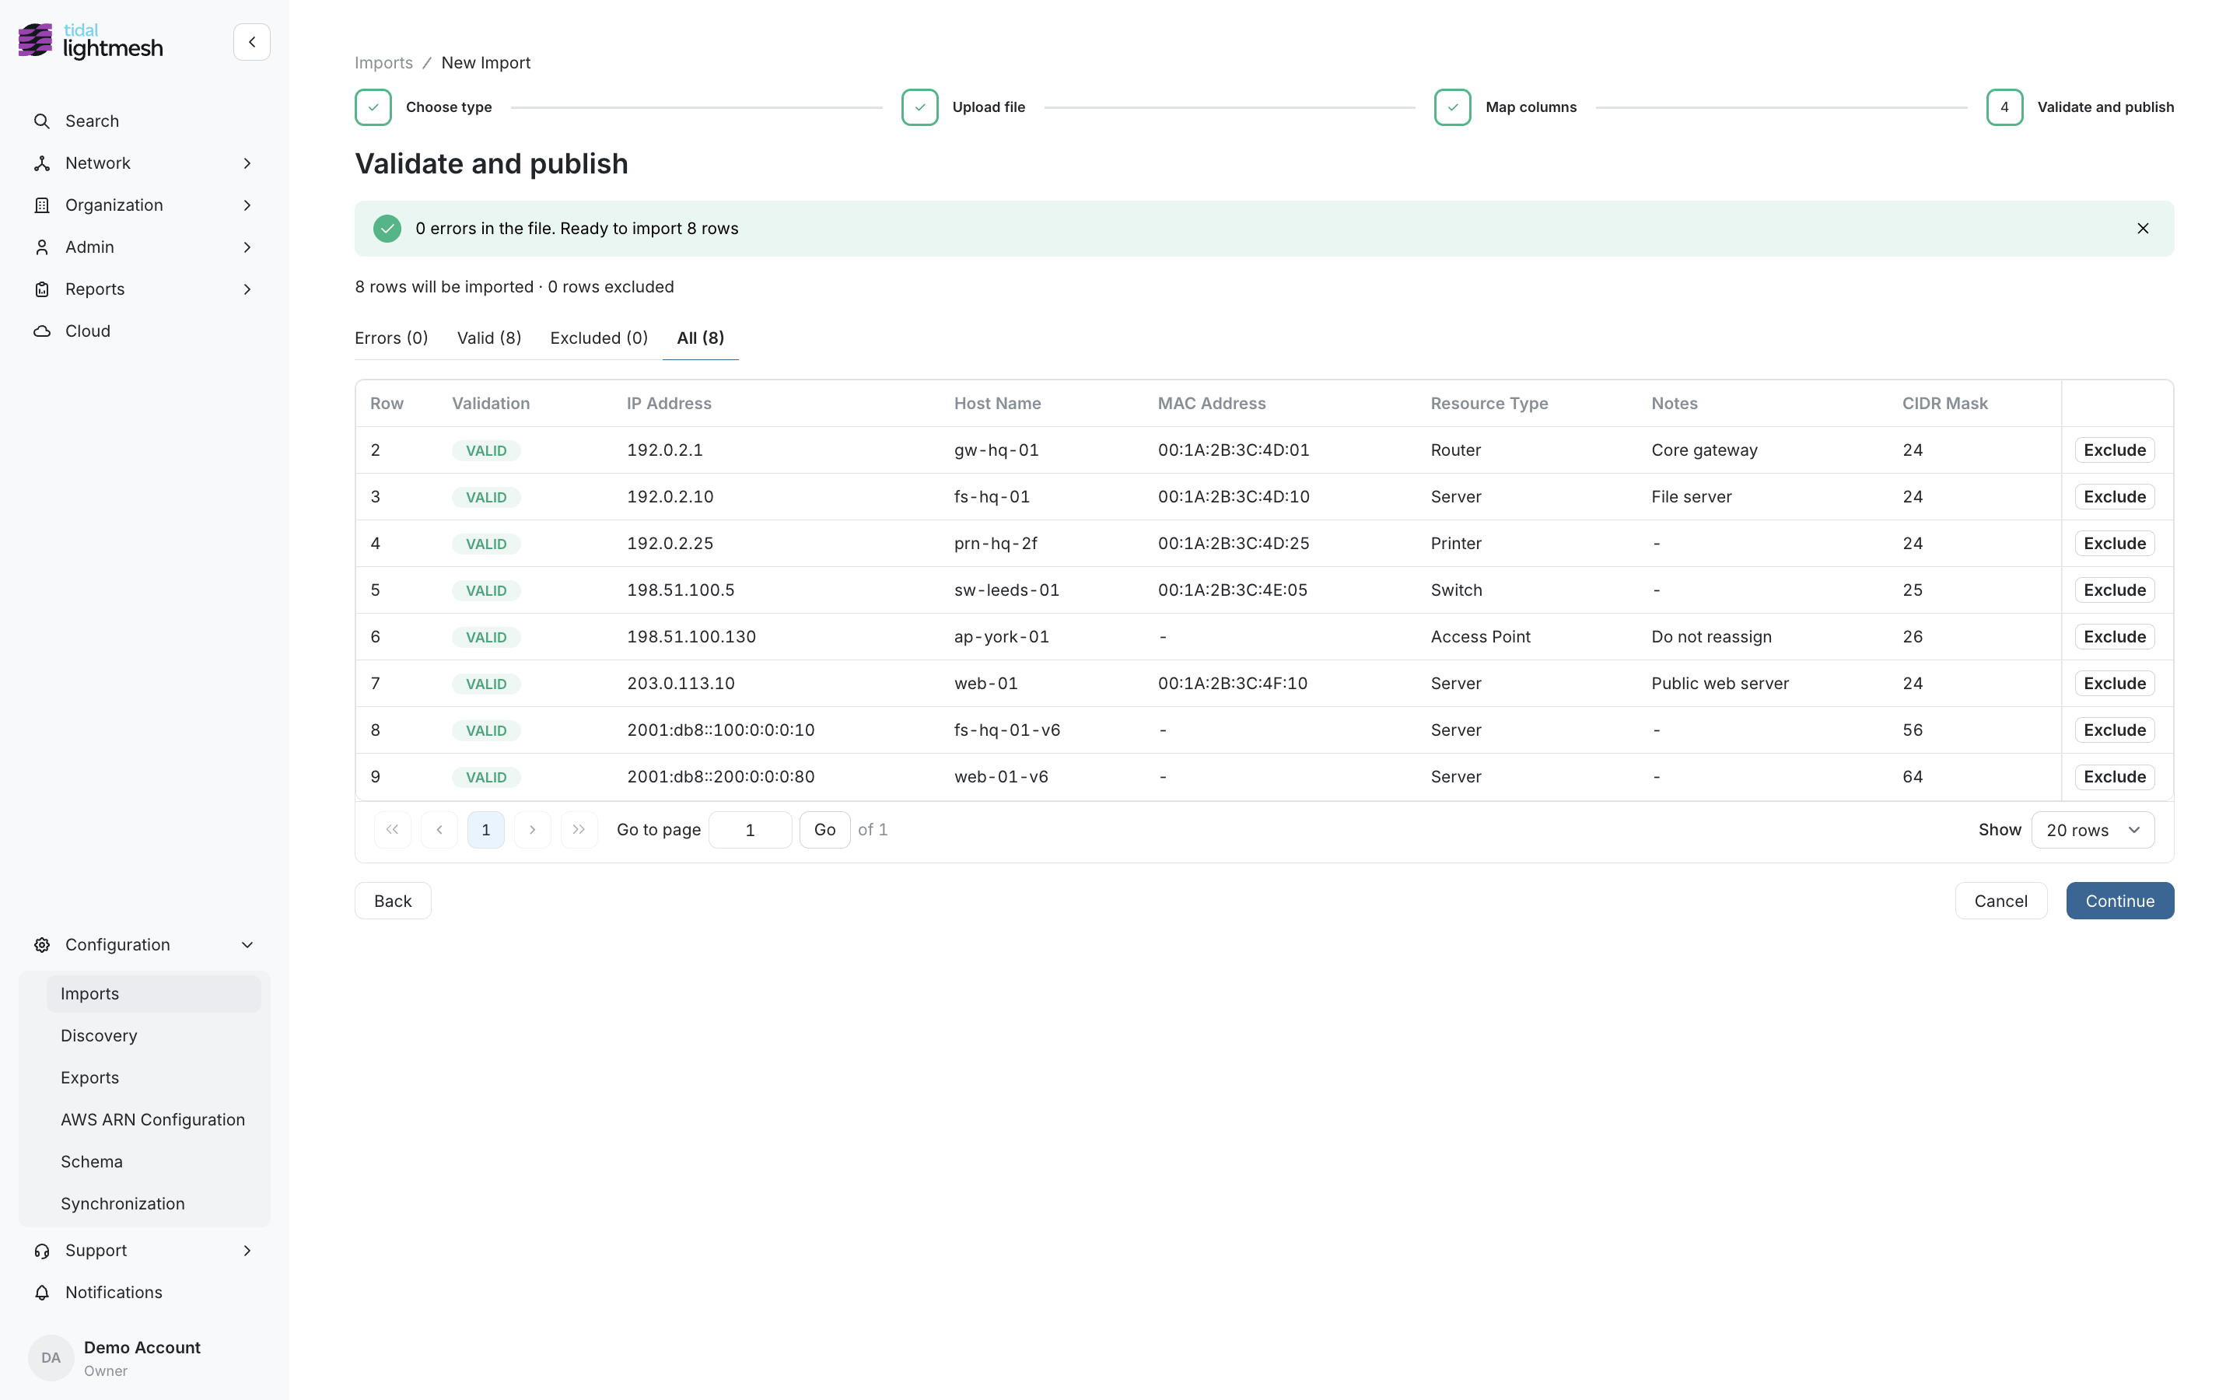Click the IP Address column header
Image resolution: width=2240 pixels, height=1400 pixels.
point(669,404)
